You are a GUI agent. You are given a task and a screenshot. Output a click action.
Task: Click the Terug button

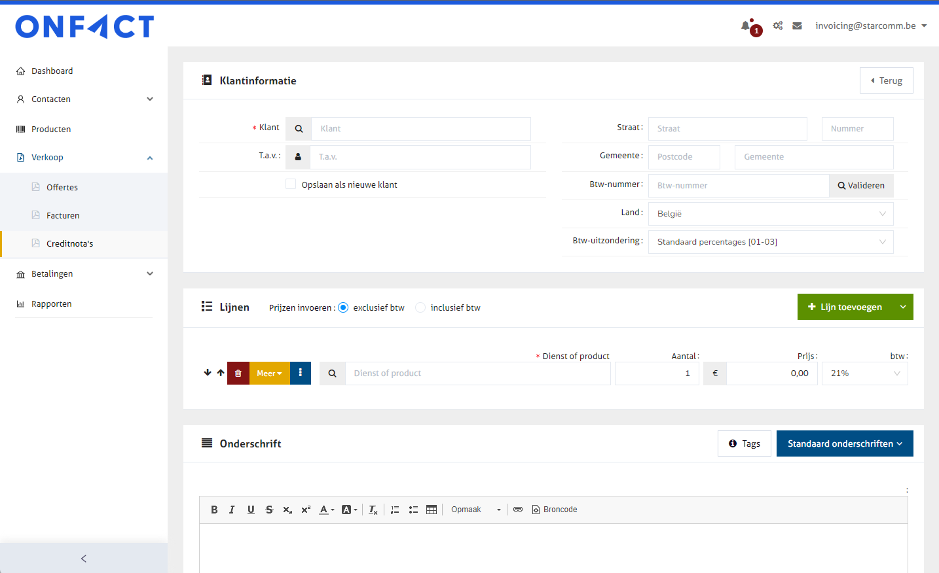pos(886,80)
